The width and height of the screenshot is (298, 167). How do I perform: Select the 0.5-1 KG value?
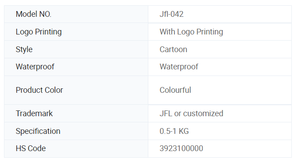(174, 131)
